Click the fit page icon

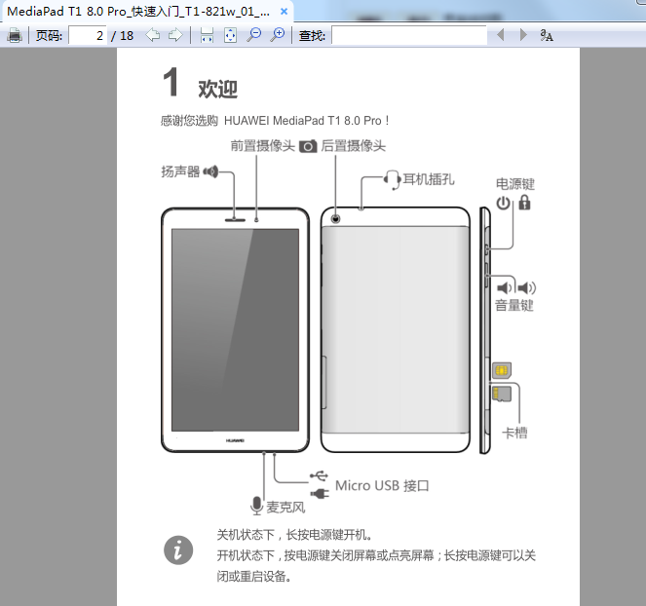pos(230,35)
